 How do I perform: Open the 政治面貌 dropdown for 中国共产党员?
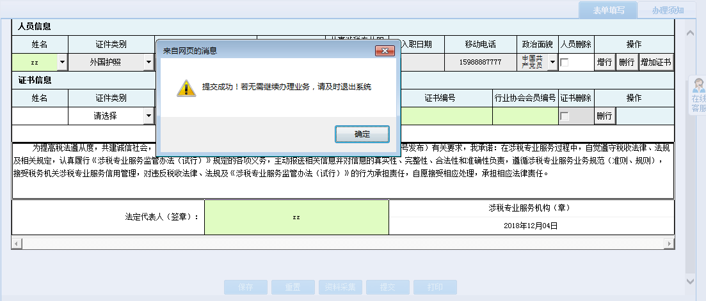tap(552, 63)
